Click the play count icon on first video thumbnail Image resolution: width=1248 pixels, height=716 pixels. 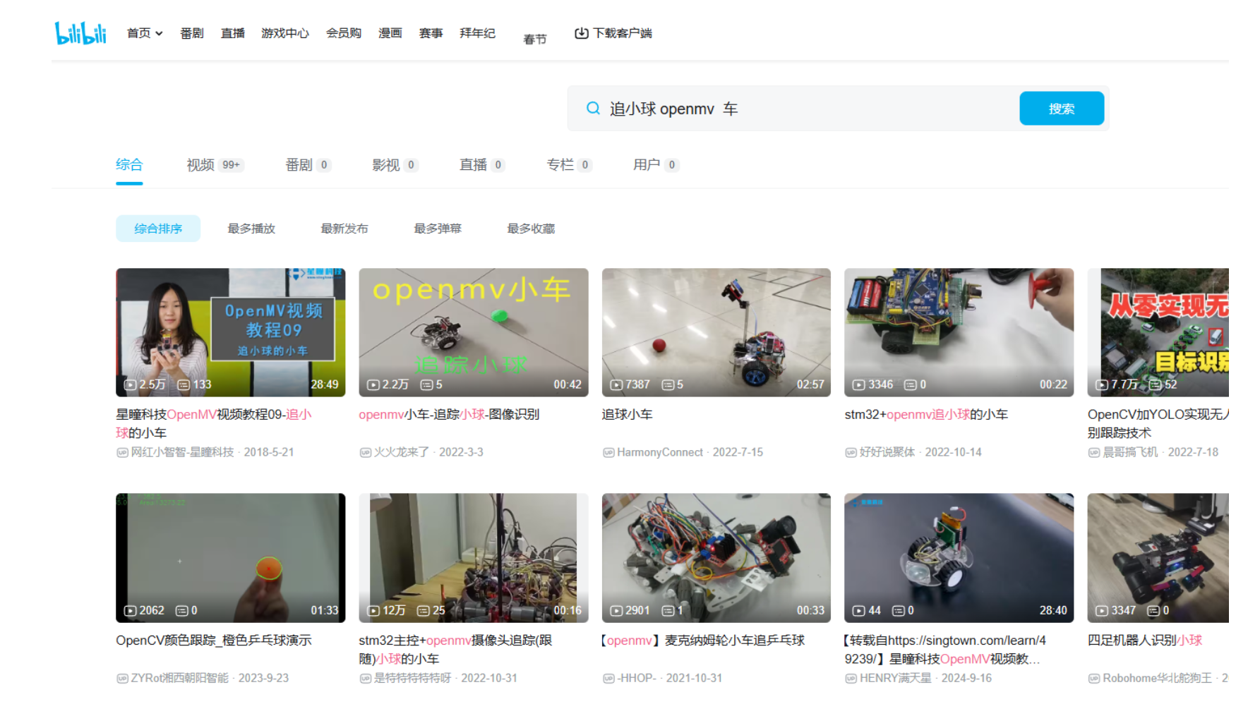(129, 384)
